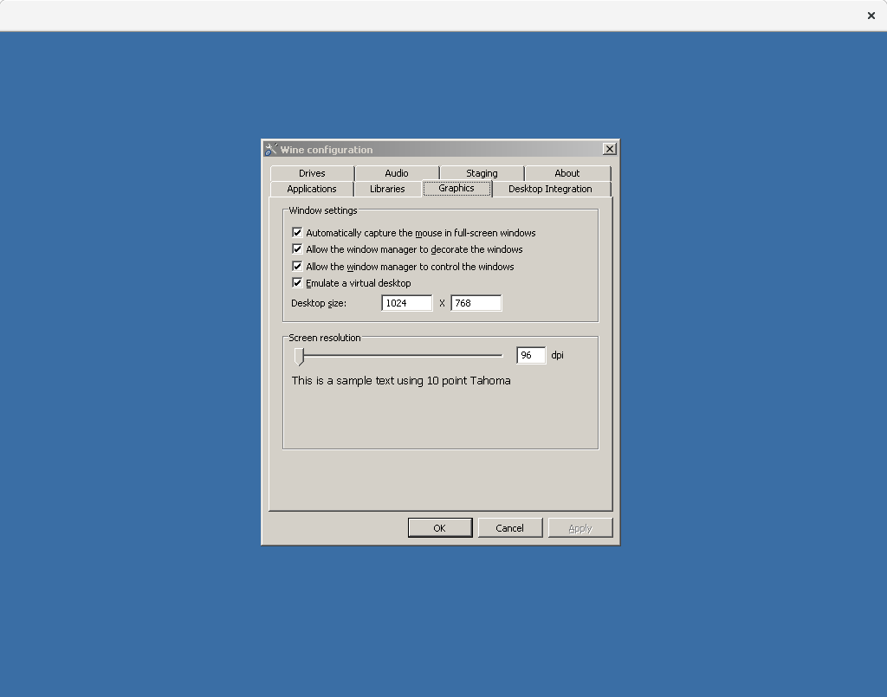Click the sample text in Tahoma
The width and height of the screenshot is (887, 697).
(x=401, y=380)
